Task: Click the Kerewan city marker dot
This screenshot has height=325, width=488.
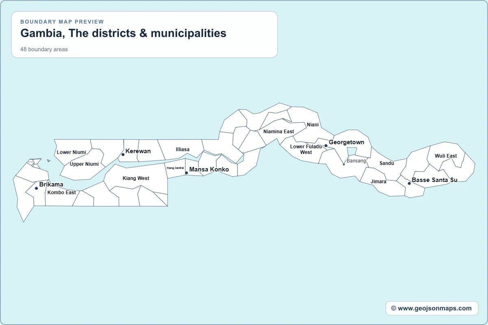Action: pyautogui.click(x=123, y=154)
